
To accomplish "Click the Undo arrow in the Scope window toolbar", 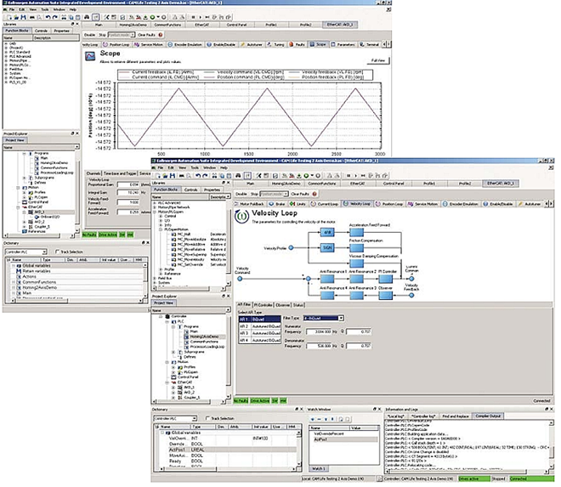I will coord(48,17).
